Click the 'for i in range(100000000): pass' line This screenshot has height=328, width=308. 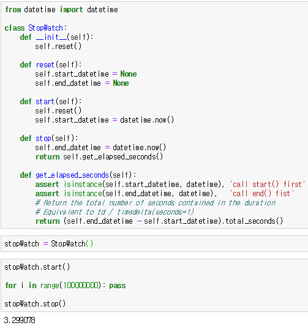pyautogui.click(x=66, y=286)
